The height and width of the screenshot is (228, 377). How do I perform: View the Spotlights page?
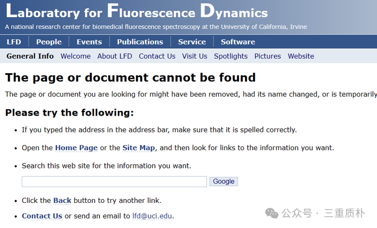(x=231, y=56)
